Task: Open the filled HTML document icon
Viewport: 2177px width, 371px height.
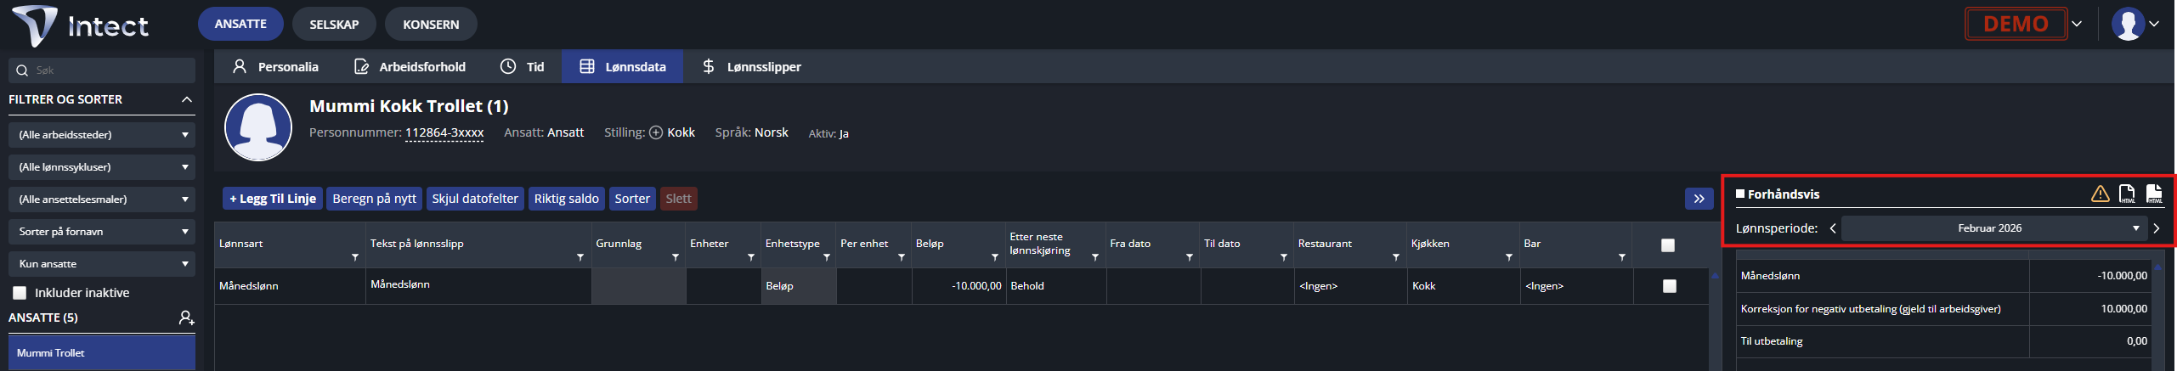Action: (2154, 194)
